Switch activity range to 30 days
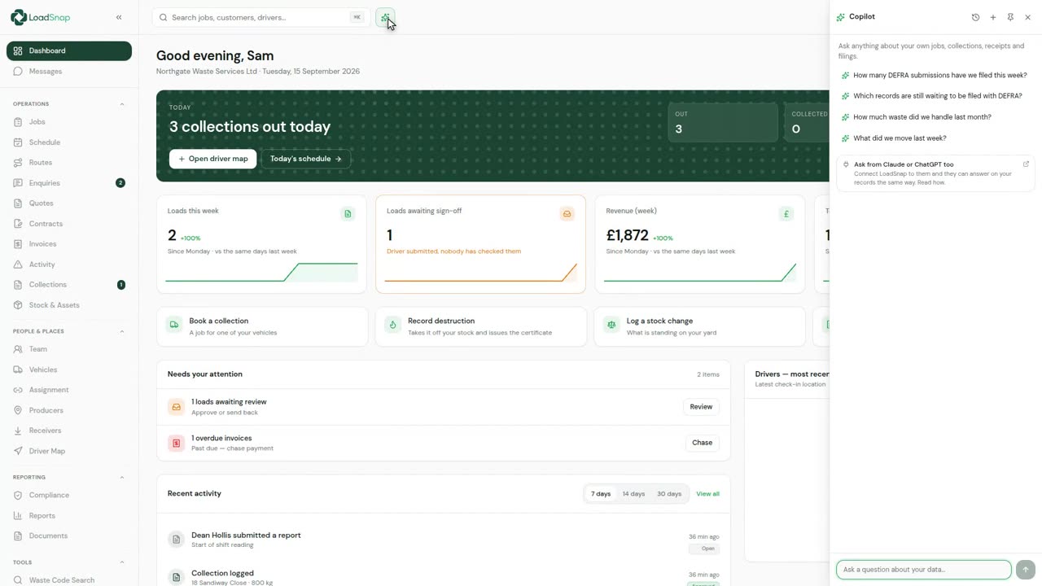 [669, 494]
